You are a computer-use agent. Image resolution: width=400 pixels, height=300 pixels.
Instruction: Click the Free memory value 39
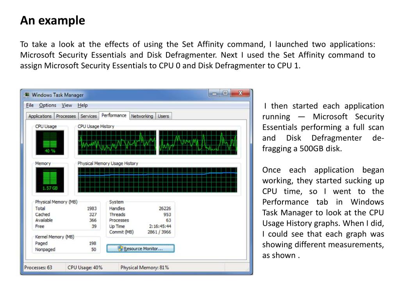click(94, 226)
